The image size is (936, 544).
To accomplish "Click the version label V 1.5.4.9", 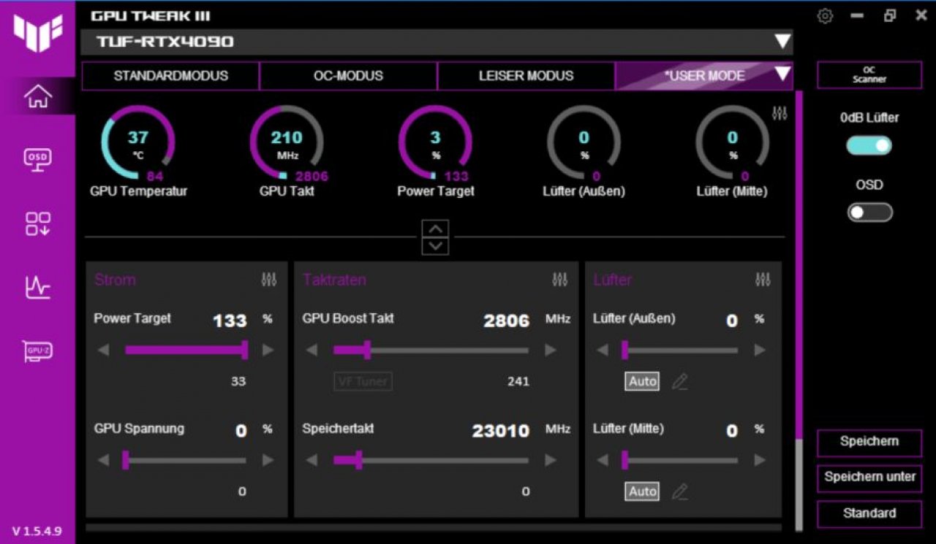I will pos(37,530).
